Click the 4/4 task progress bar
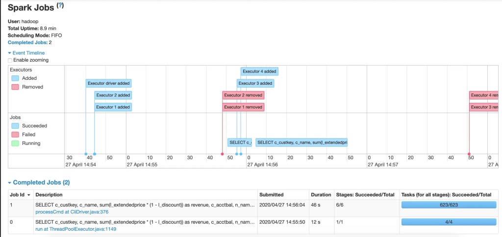 tap(449, 222)
